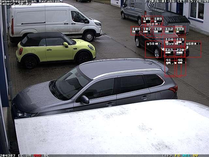Select detection zone box labeled 118
Image resolution: width=209 pixels, height=157 pixels.
click(180, 30)
